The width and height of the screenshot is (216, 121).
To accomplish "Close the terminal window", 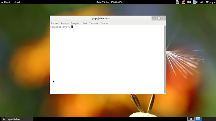I will tap(164, 18).
